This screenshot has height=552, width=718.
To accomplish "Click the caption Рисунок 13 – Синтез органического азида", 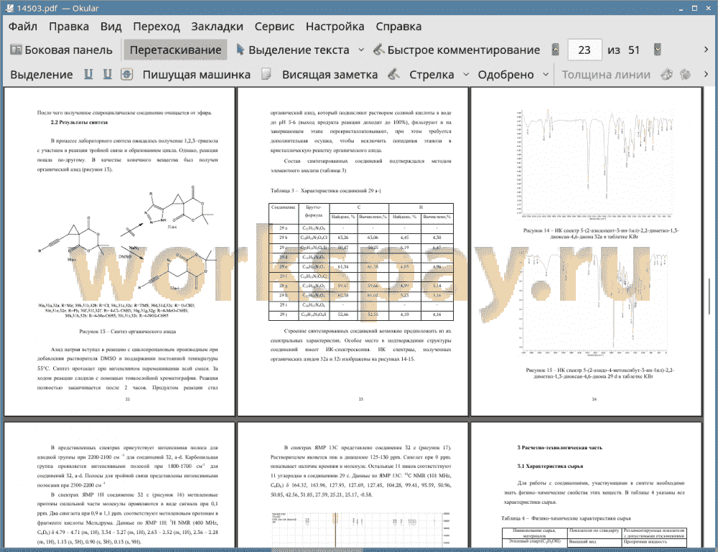I will (127, 332).
